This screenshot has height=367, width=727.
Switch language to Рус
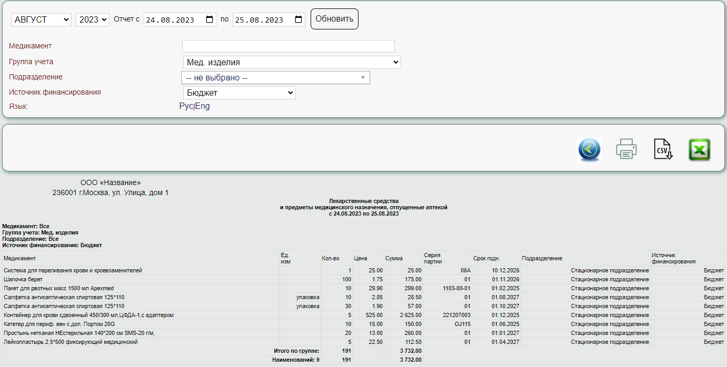[186, 106]
